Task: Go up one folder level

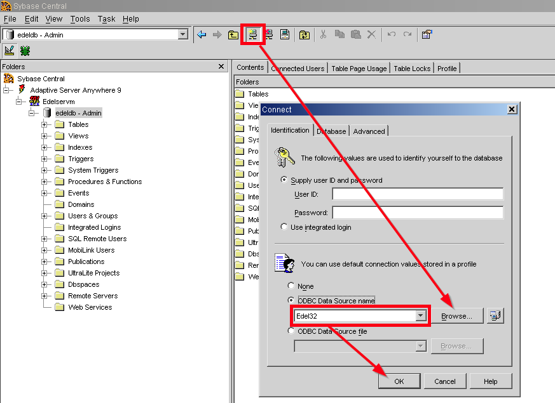Action: [x=233, y=34]
